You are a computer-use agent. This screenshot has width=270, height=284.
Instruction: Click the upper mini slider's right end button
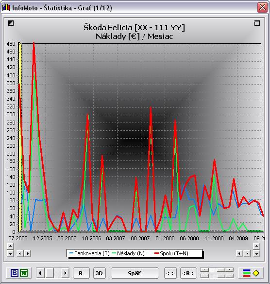tap(229, 270)
